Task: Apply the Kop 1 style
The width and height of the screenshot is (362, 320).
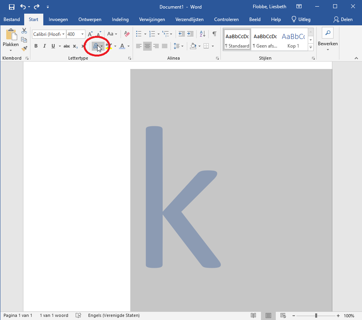Action: point(293,39)
